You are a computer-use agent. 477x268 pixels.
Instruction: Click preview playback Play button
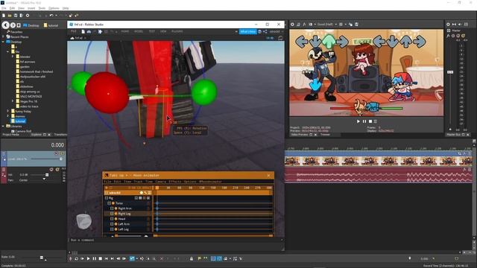(x=358, y=121)
